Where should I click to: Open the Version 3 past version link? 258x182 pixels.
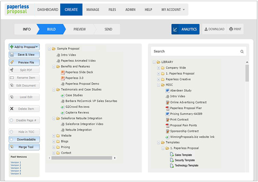click(x=16, y=168)
